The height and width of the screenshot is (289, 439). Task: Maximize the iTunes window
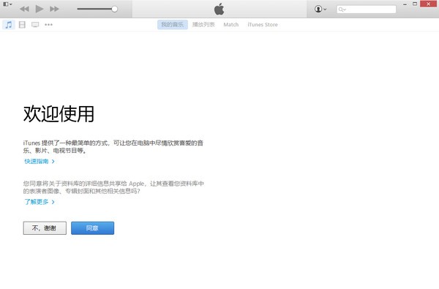(415, 4)
